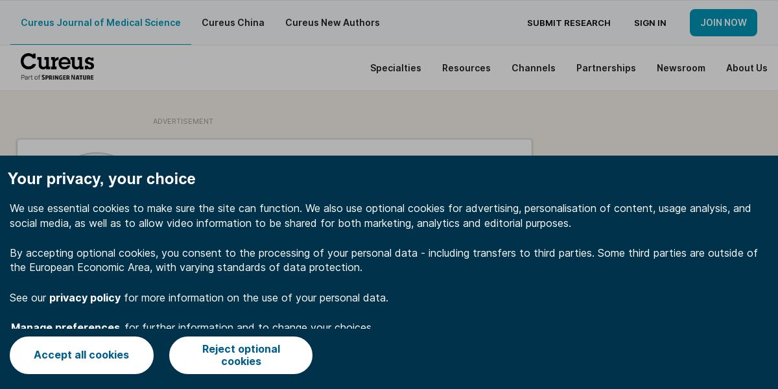The width and height of the screenshot is (778, 389).
Task: Click the advertisement card under the ADVERTISEMENT label
Action: 274,148
